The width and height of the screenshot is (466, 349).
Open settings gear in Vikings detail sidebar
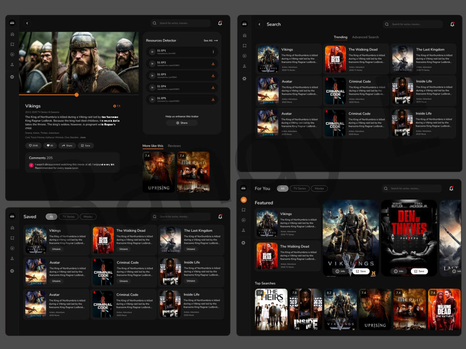click(12, 77)
